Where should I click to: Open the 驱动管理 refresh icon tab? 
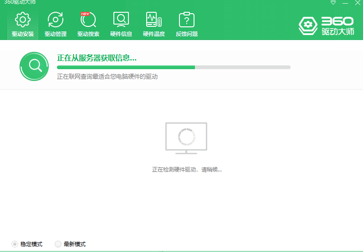(x=56, y=25)
